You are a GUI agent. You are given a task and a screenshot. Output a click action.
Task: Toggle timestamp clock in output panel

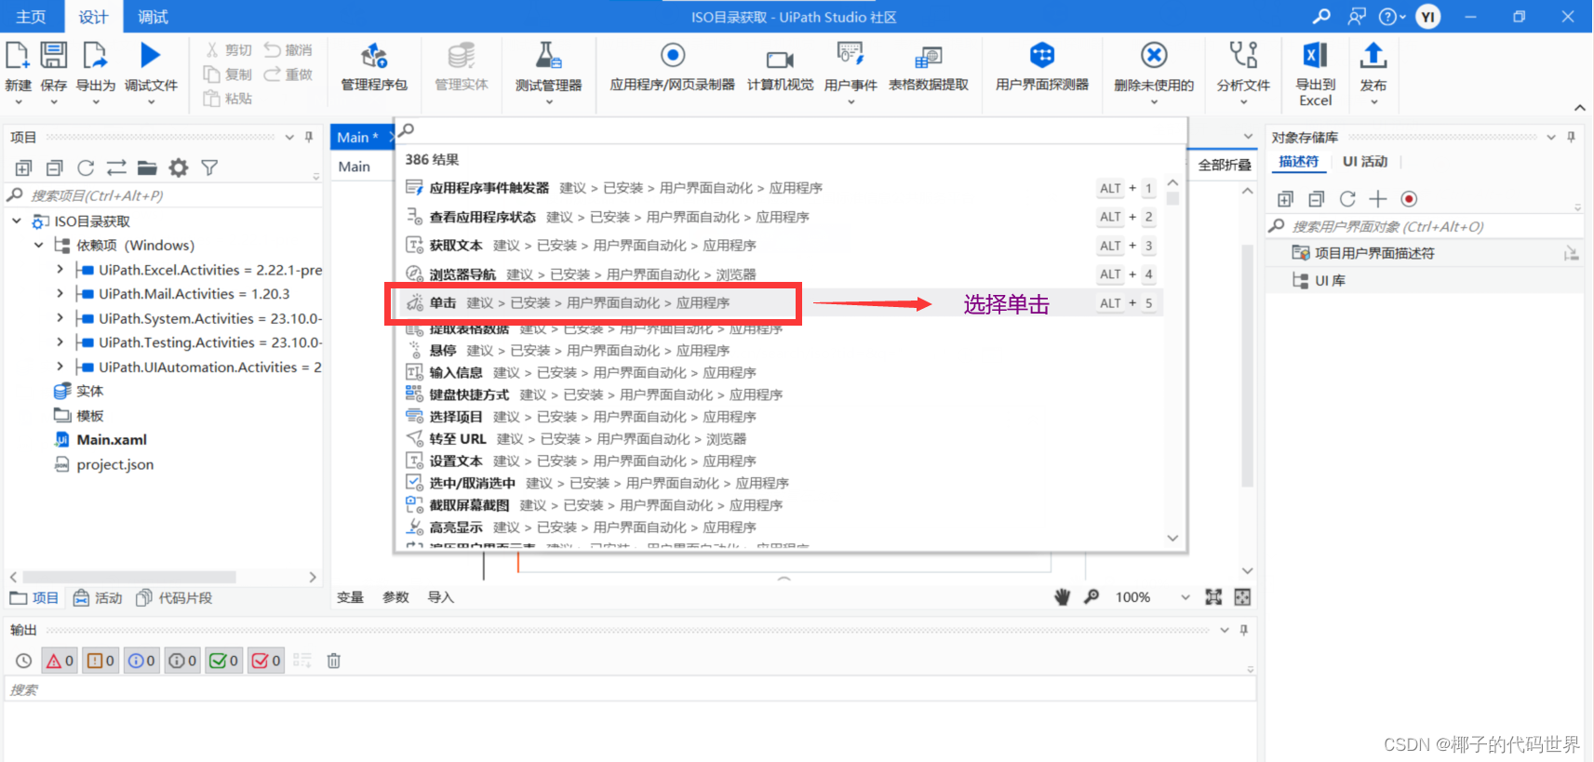[23, 661]
